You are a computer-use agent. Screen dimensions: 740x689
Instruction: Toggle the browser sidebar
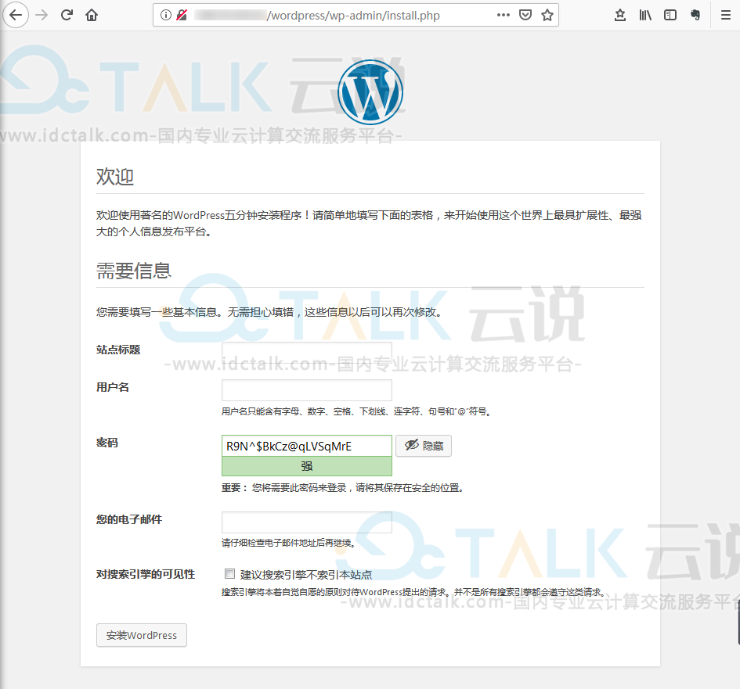click(670, 15)
